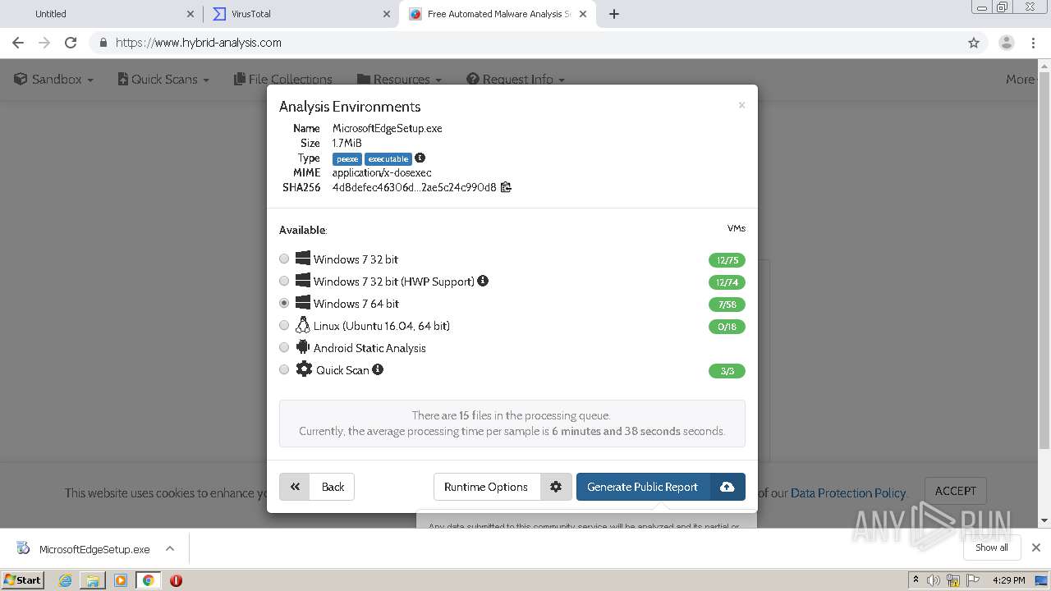Click the Linux penguin icon

click(x=303, y=325)
